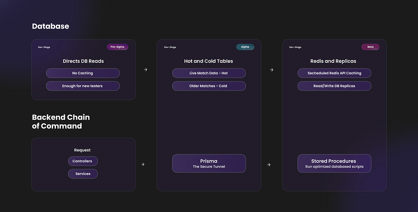Click "The Secure Tunnel" subtitle
The height and width of the screenshot is (212, 418).
pos(209,167)
